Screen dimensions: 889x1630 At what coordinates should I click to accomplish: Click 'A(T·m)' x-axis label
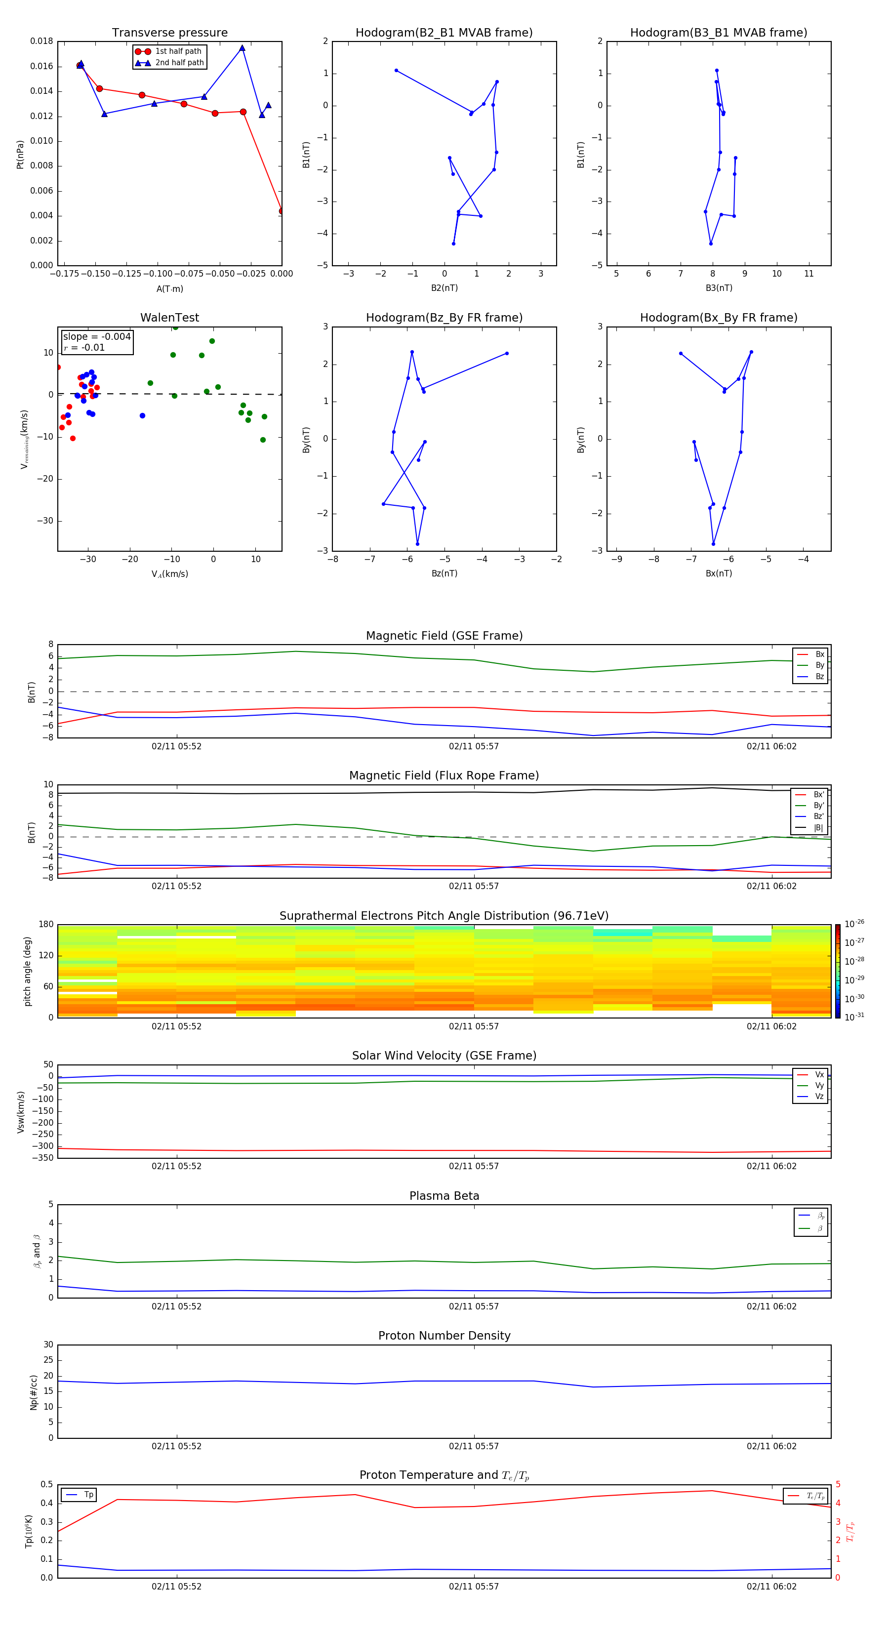click(x=169, y=288)
